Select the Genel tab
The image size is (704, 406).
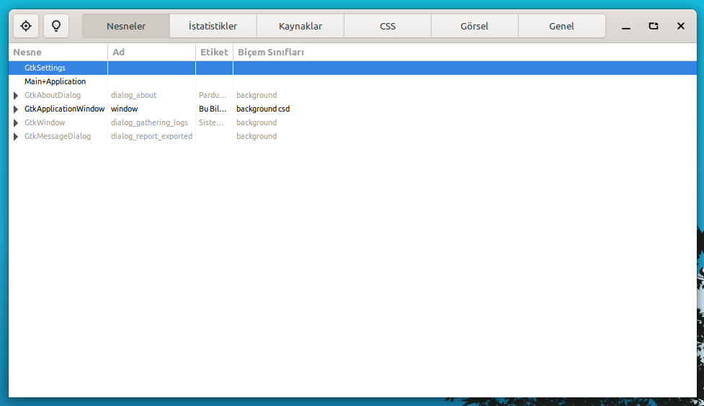click(561, 26)
